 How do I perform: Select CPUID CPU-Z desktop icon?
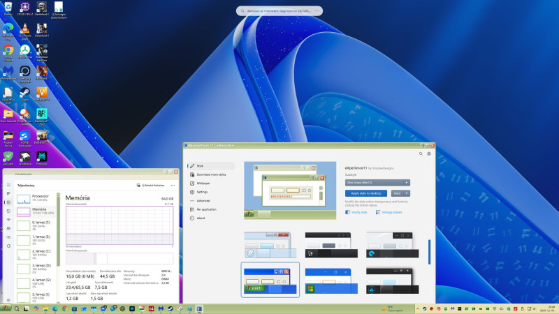point(25,9)
